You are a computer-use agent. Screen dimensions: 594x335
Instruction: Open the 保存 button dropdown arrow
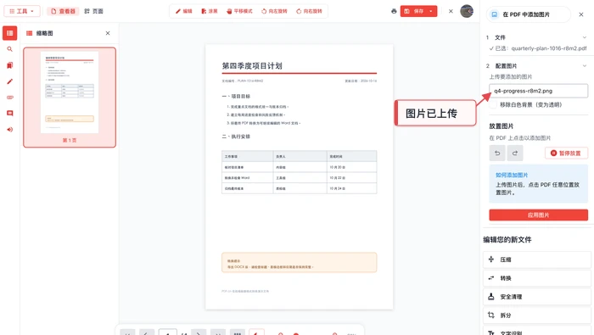(x=431, y=11)
